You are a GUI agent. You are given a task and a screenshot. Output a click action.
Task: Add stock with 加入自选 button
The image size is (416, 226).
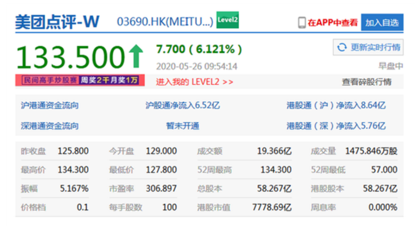pos(382,23)
